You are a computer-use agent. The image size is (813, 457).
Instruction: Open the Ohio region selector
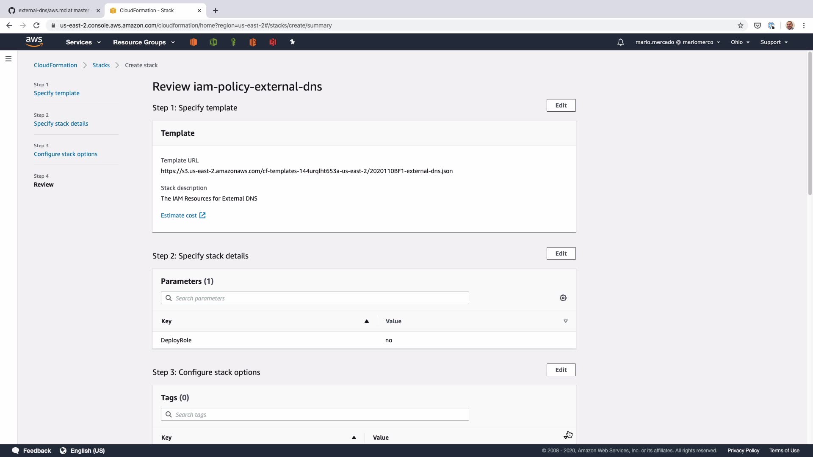pyautogui.click(x=740, y=42)
